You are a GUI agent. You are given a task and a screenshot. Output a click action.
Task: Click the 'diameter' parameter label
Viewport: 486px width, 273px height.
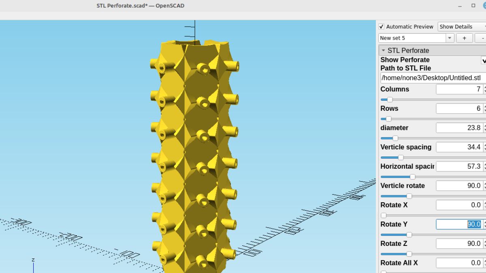point(394,128)
